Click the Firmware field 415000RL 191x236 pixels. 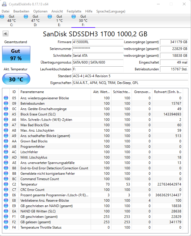[x=98, y=42]
